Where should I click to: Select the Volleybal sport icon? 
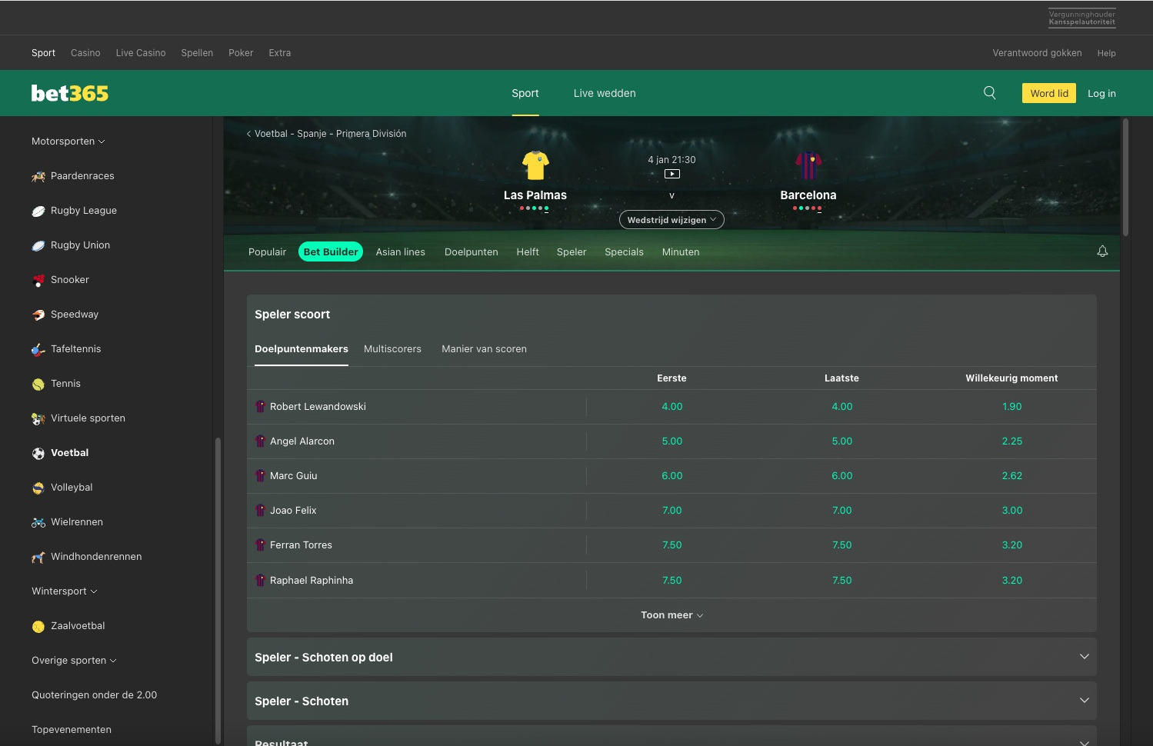pos(38,488)
